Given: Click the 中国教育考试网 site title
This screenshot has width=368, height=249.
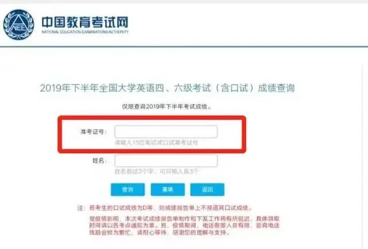Looking at the screenshot, I should coord(85,22).
